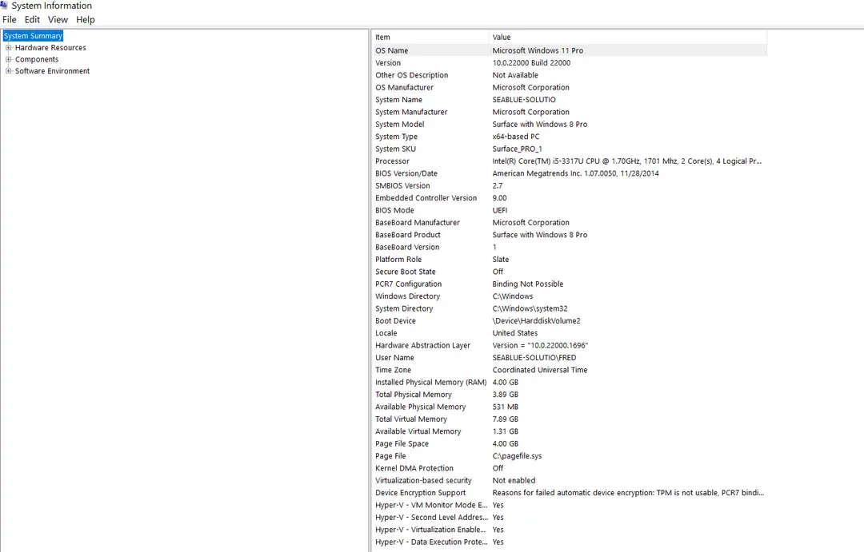The image size is (864, 552).
Task: Expand the Software Environment node
Action: [x=8, y=71]
